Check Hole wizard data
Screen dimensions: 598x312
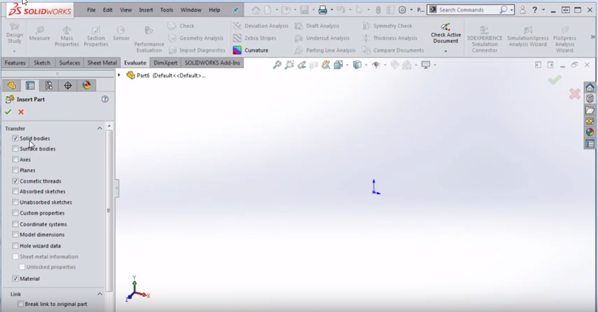pos(15,246)
